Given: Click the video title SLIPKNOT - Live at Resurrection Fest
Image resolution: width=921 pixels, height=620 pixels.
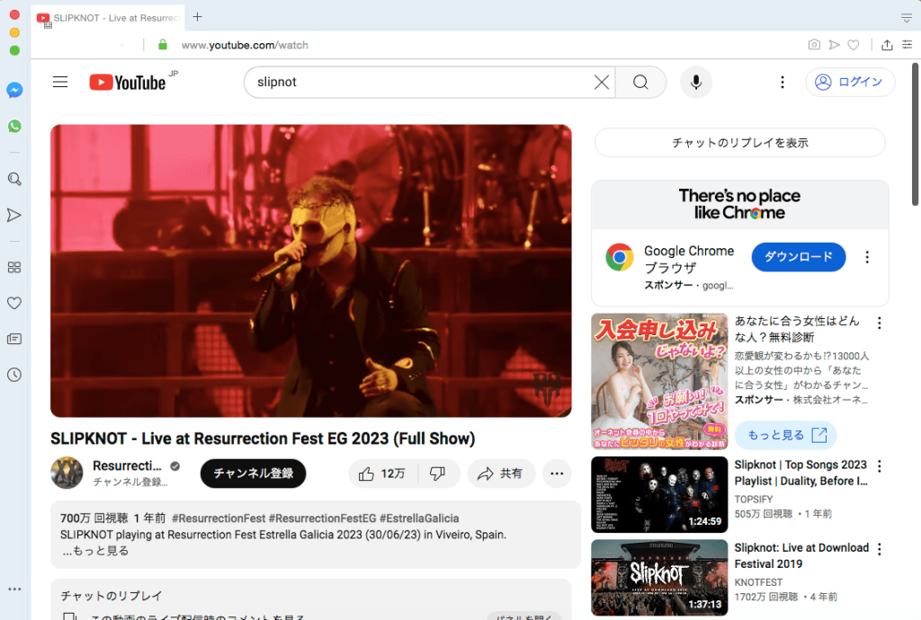Looking at the screenshot, I should click(263, 438).
